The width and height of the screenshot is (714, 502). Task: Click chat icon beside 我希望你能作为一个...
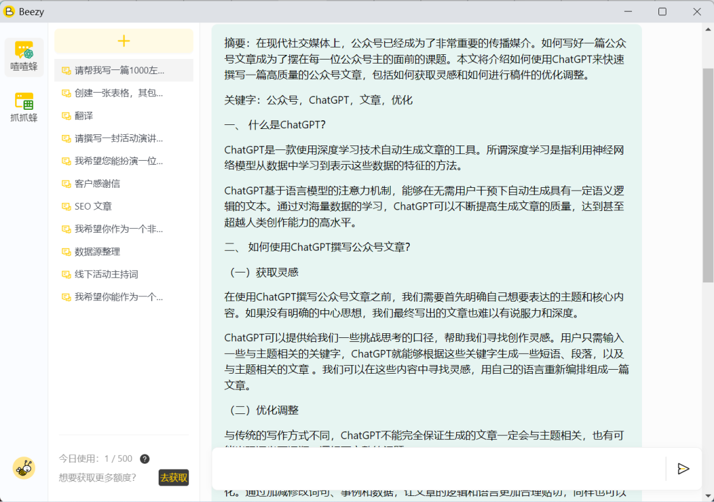(x=66, y=297)
